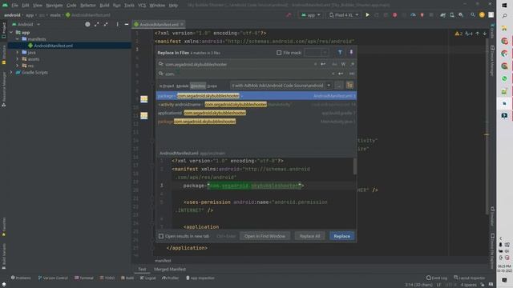The width and height of the screenshot is (513, 288).
Task: Open the Logcat tool window
Action: click(x=147, y=278)
